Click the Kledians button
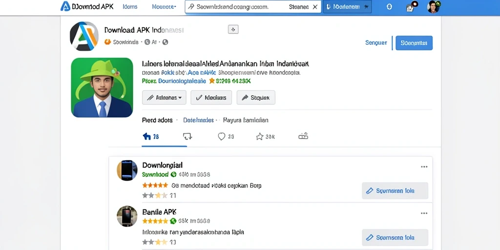Image resolution: width=500 pixels, height=250 pixels. click(x=211, y=98)
